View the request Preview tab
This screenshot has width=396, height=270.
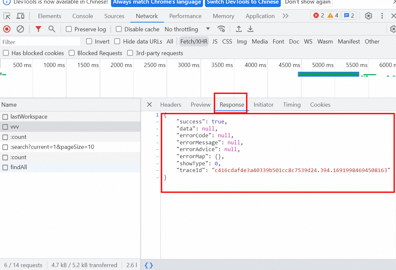coord(200,104)
